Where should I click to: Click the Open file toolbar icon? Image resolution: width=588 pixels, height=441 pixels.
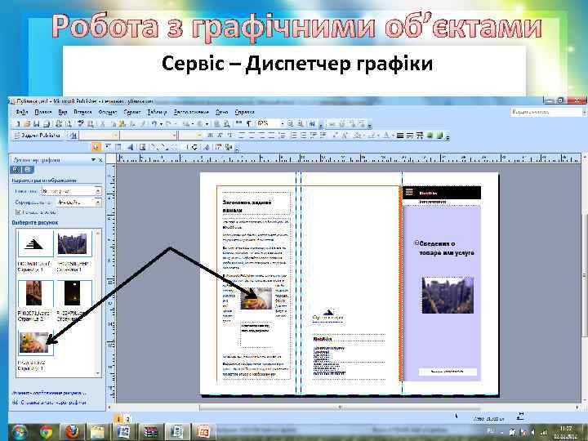[27, 124]
